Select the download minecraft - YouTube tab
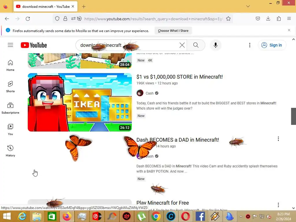296x222 pixels. 45,7
